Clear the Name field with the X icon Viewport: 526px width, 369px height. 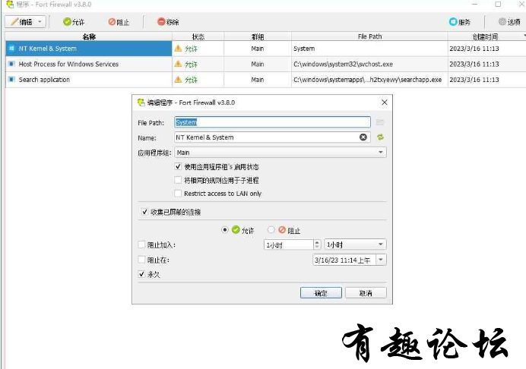363,137
